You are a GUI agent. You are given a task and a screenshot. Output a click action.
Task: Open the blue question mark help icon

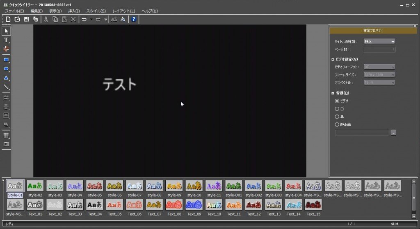(x=134, y=19)
